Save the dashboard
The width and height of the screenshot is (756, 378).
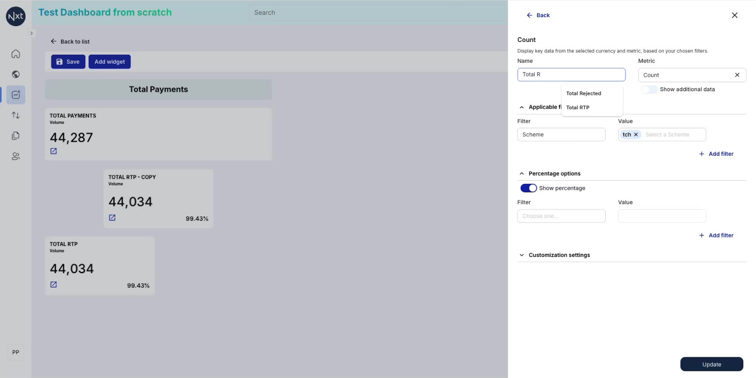(x=68, y=62)
